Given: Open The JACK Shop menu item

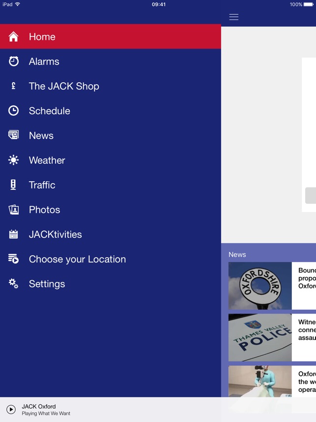Looking at the screenshot, I should tap(111, 86).
